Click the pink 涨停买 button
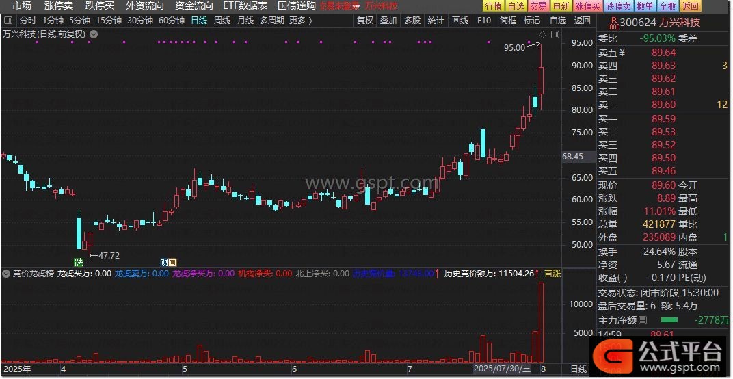 pos(588,6)
